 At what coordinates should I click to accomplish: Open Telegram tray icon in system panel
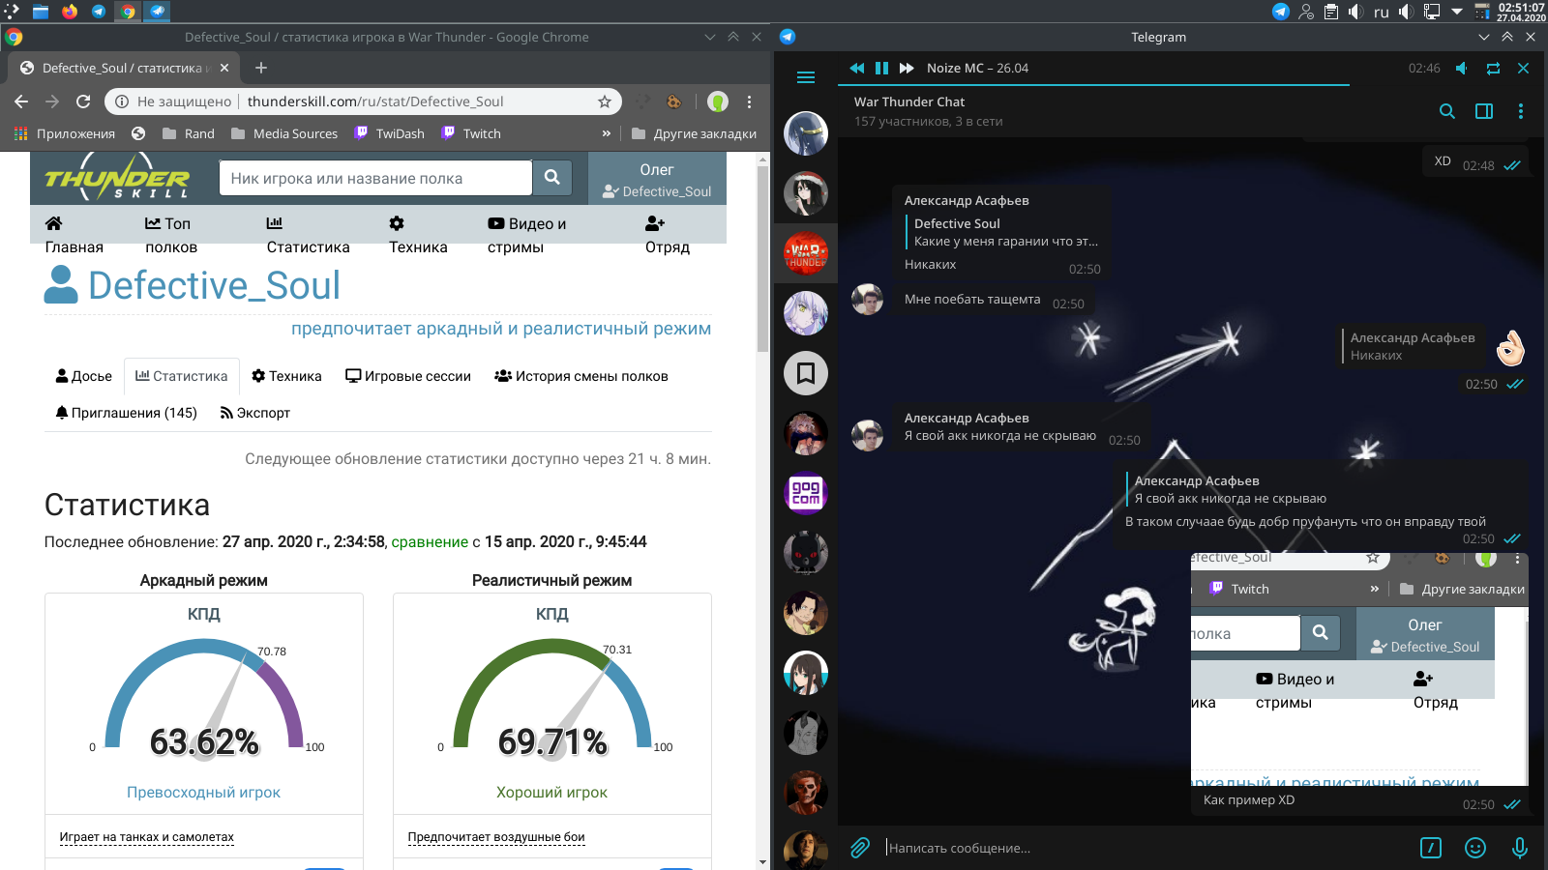[1280, 12]
